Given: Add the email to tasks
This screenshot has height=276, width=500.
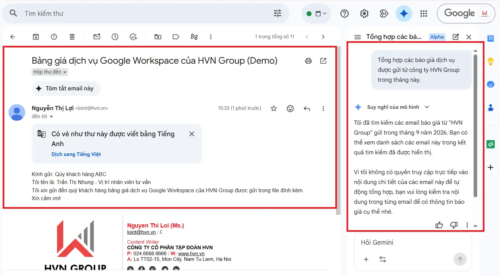Looking at the screenshot, I should [133, 37].
